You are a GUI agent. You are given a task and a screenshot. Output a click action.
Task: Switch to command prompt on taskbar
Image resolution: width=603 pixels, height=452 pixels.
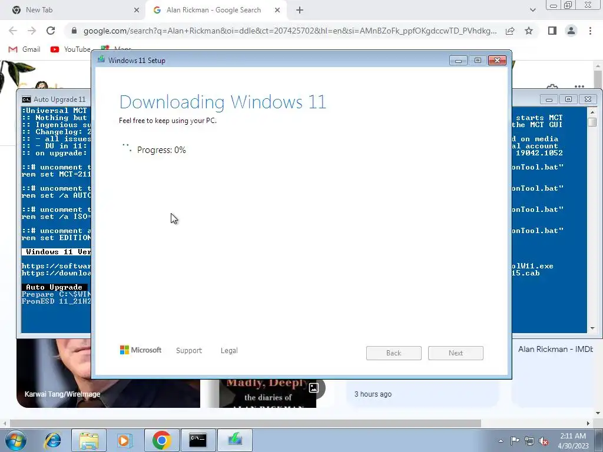(198, 440)
